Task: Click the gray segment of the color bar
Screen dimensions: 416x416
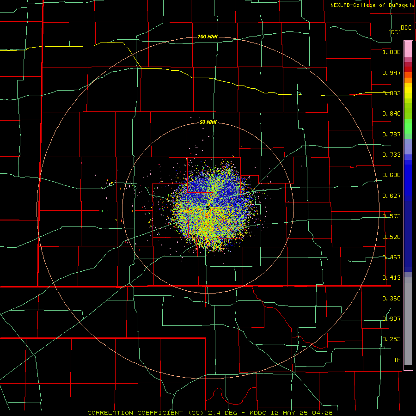Action: tap(408, 321)
